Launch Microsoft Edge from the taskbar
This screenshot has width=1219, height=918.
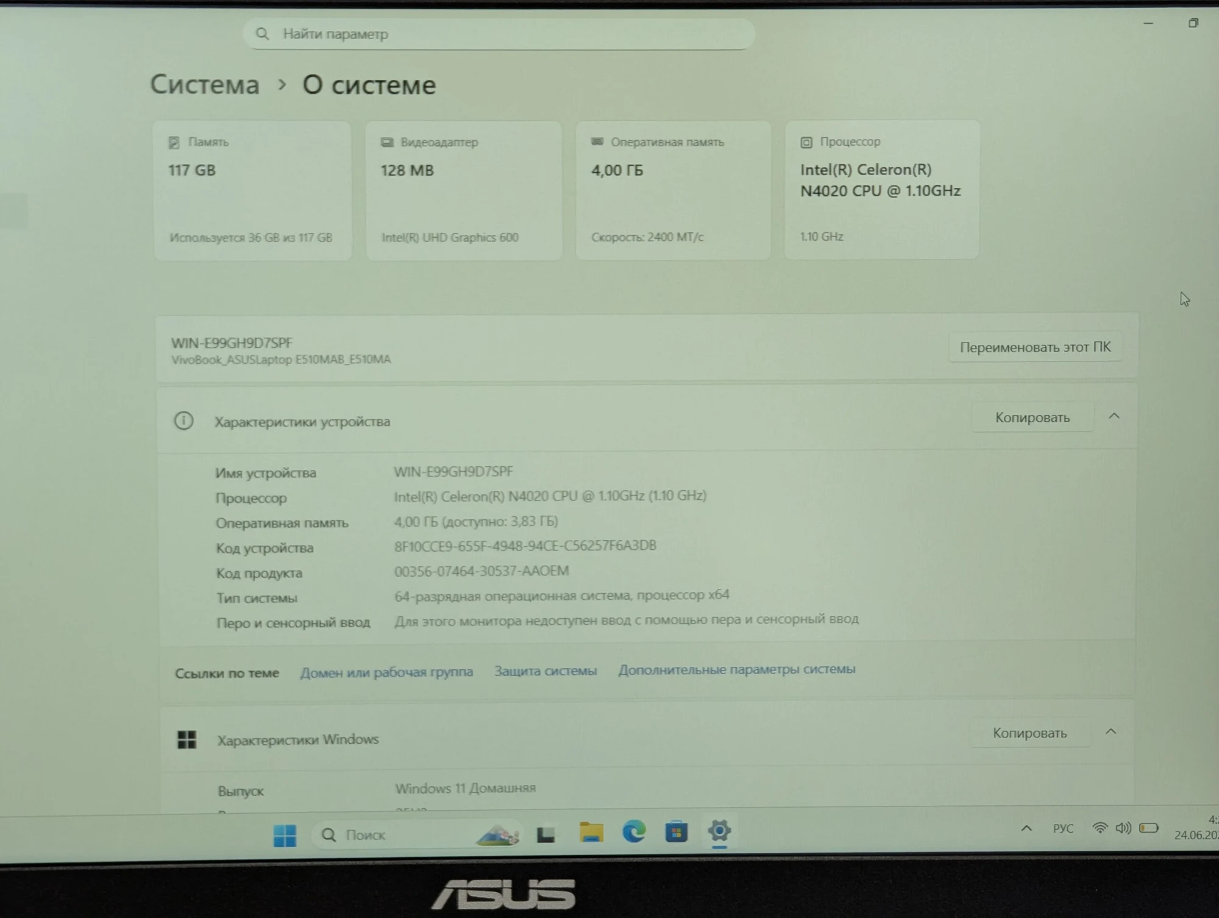pos(633,831)
